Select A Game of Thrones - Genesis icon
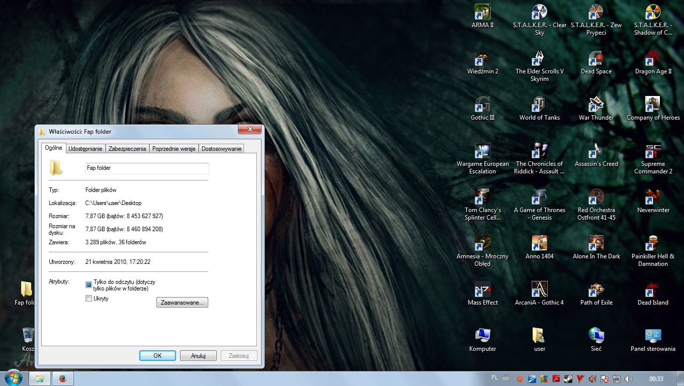The height and width of the screenshot is (386, 684). click(x=539, y=205)
